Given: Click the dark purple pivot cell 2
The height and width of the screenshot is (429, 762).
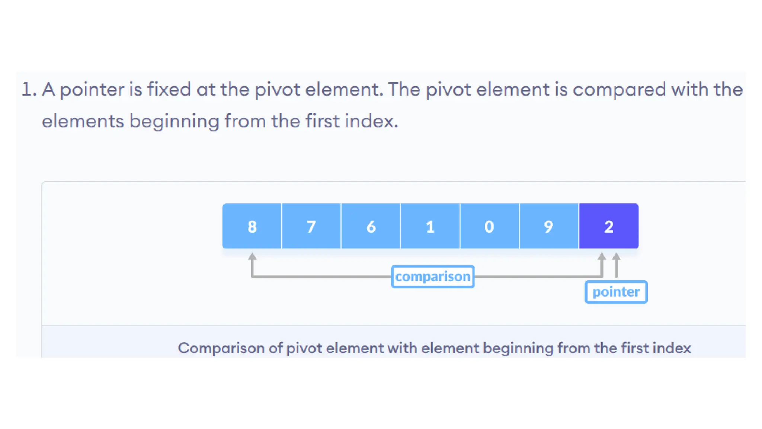Looking at the screenshot, I should (x=609, y=226).
